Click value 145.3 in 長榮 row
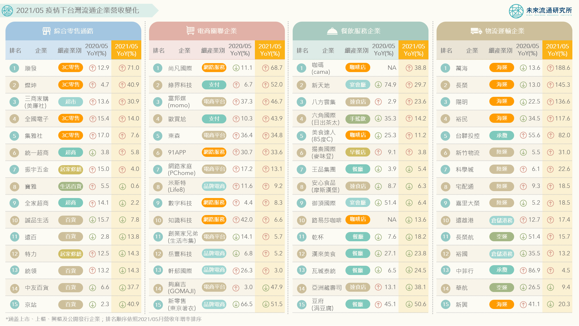 coord(562,85)
